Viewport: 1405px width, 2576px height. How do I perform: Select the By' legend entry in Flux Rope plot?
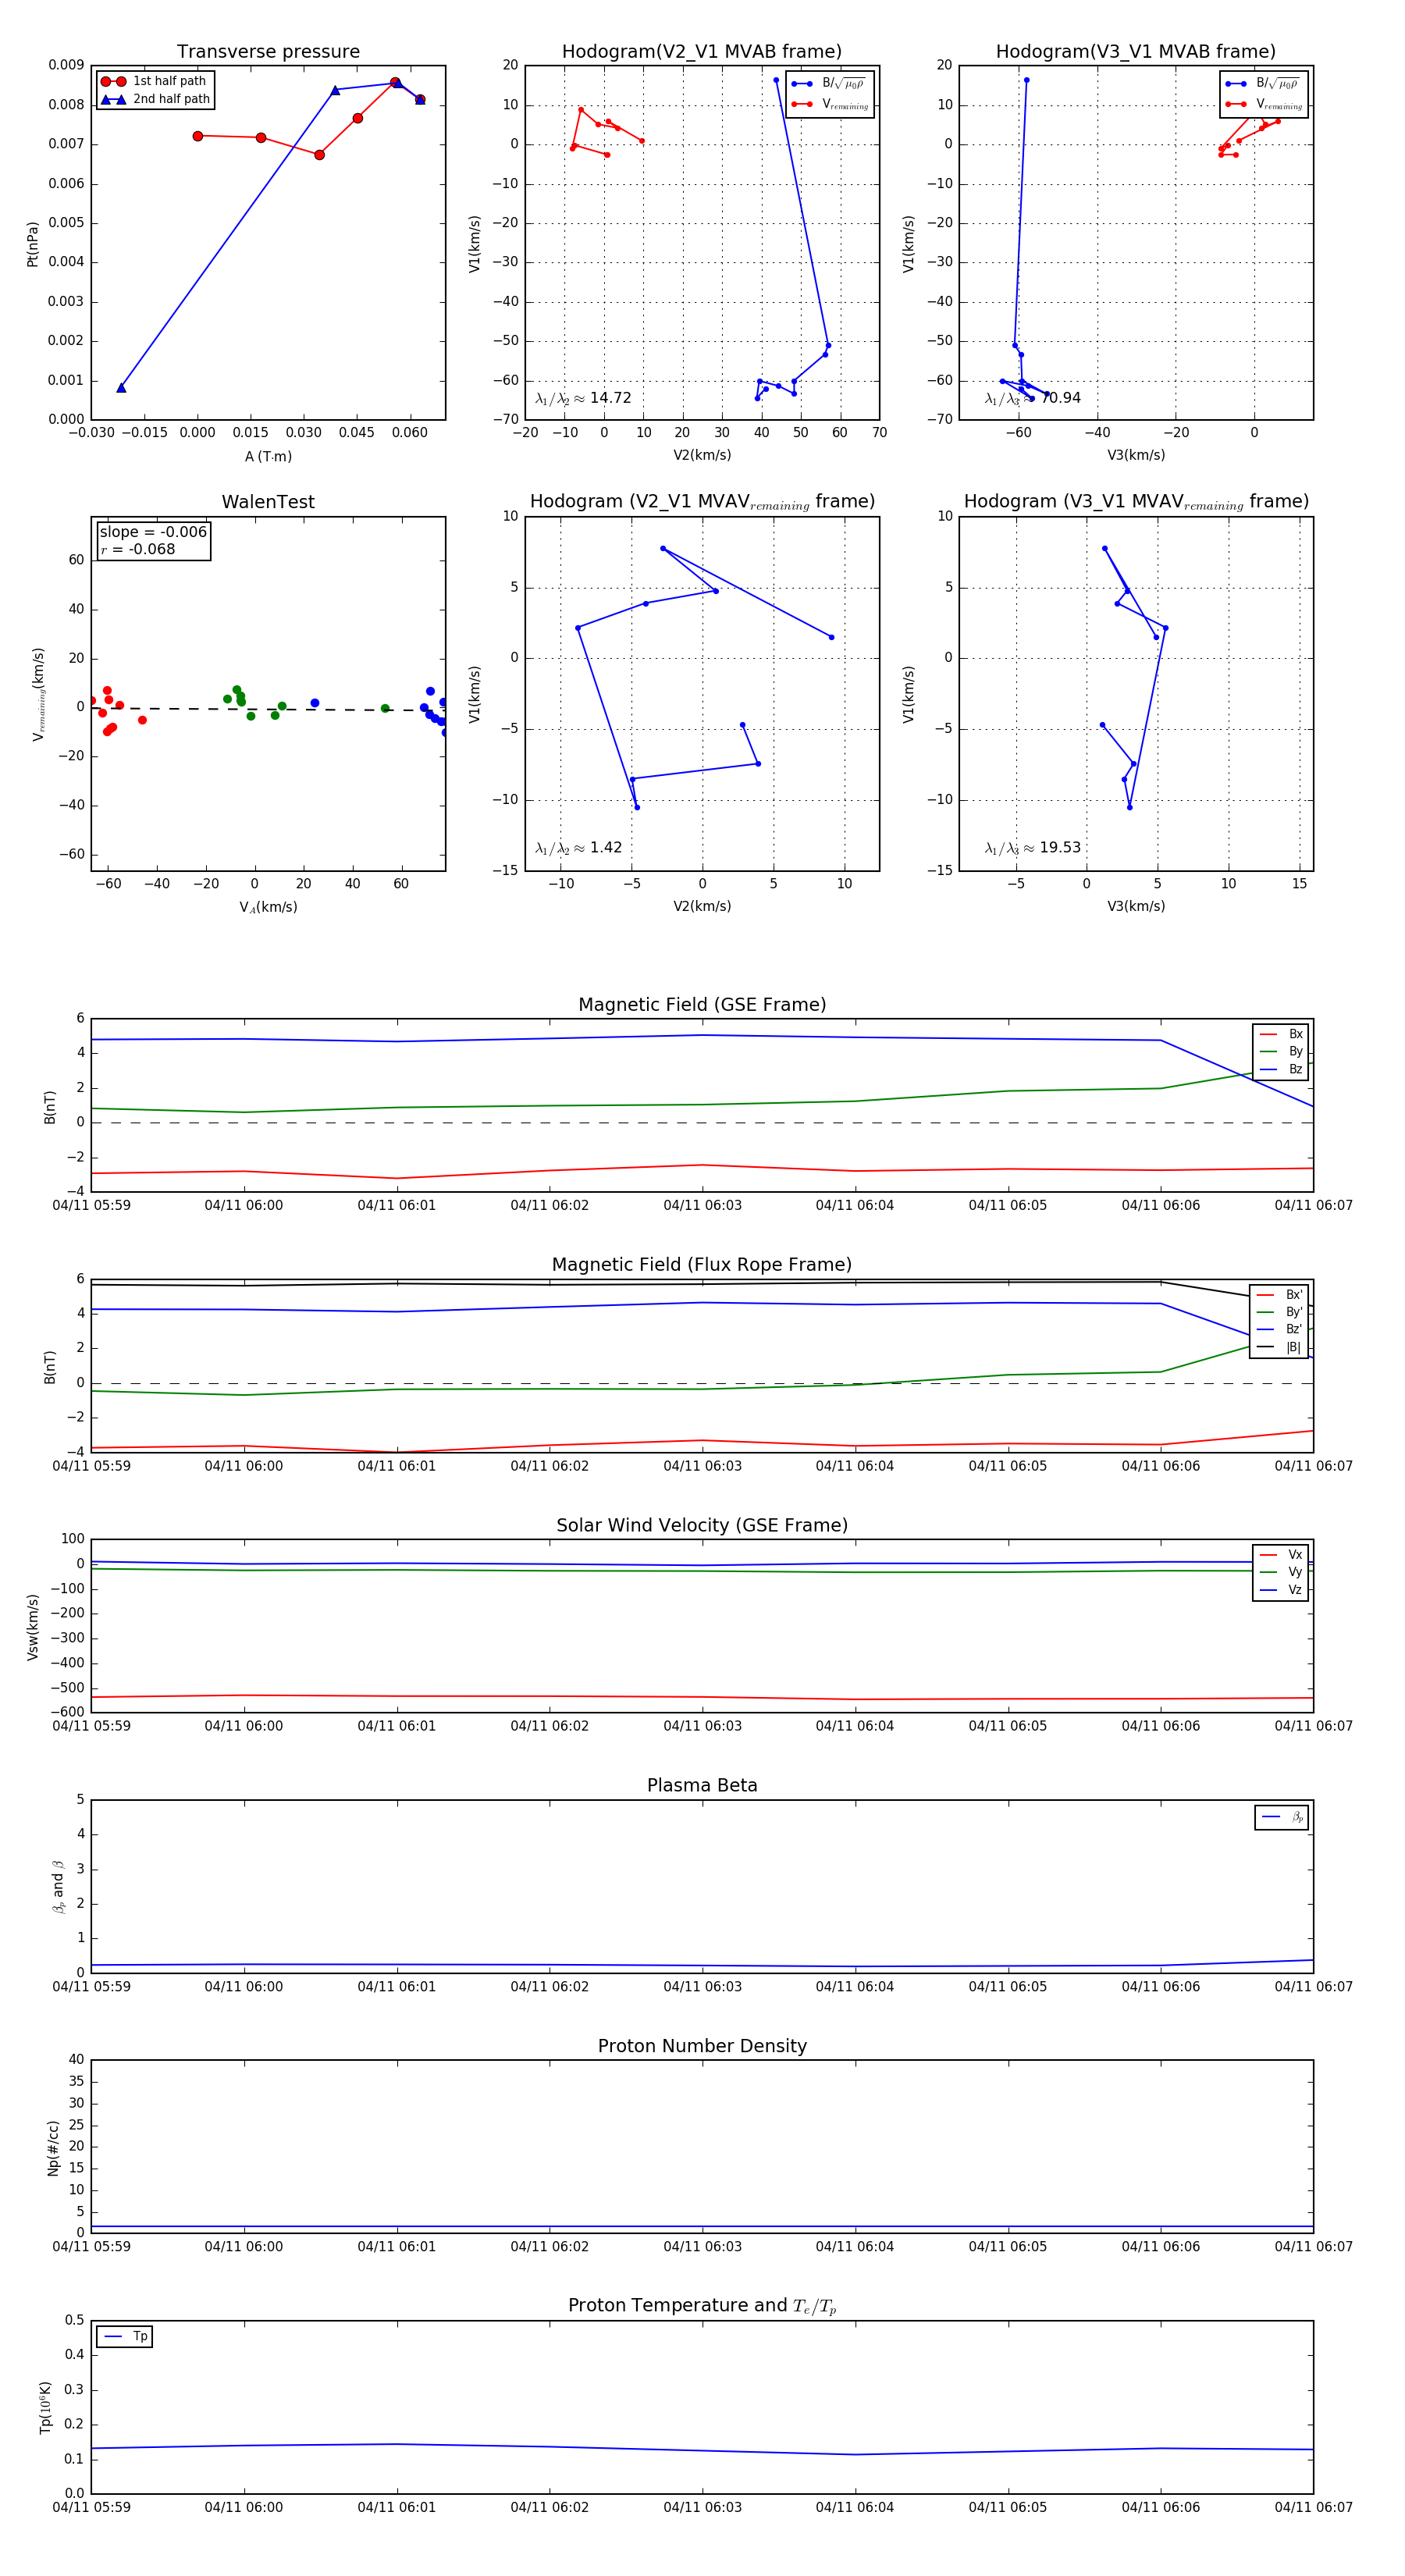(x=1279, y=1312)
